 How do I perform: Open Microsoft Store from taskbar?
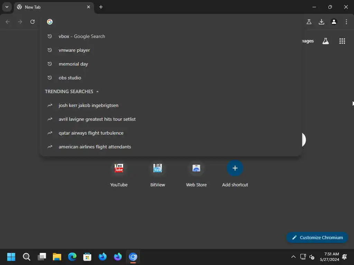(x=87, y=257)
